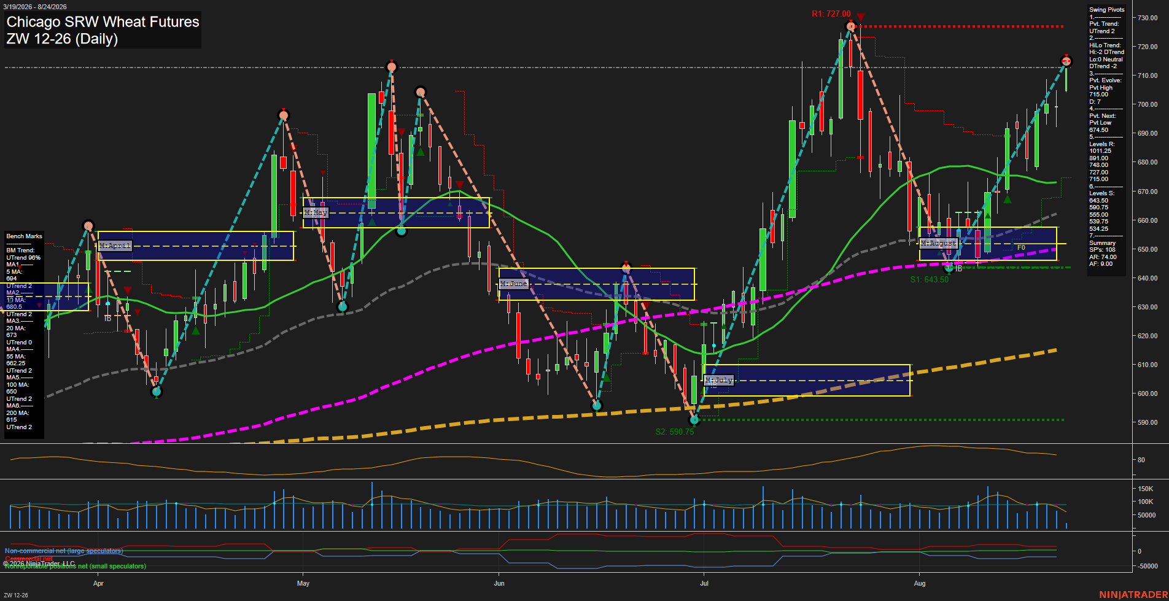Image resolution: width=1169 pixels, height=601 pixels.
Task: Click the HiLo Trend: label
Action: (1105, 45)
